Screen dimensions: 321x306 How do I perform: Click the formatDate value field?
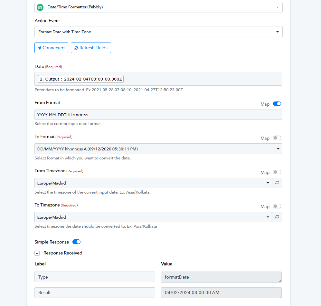tap(221, 277)
